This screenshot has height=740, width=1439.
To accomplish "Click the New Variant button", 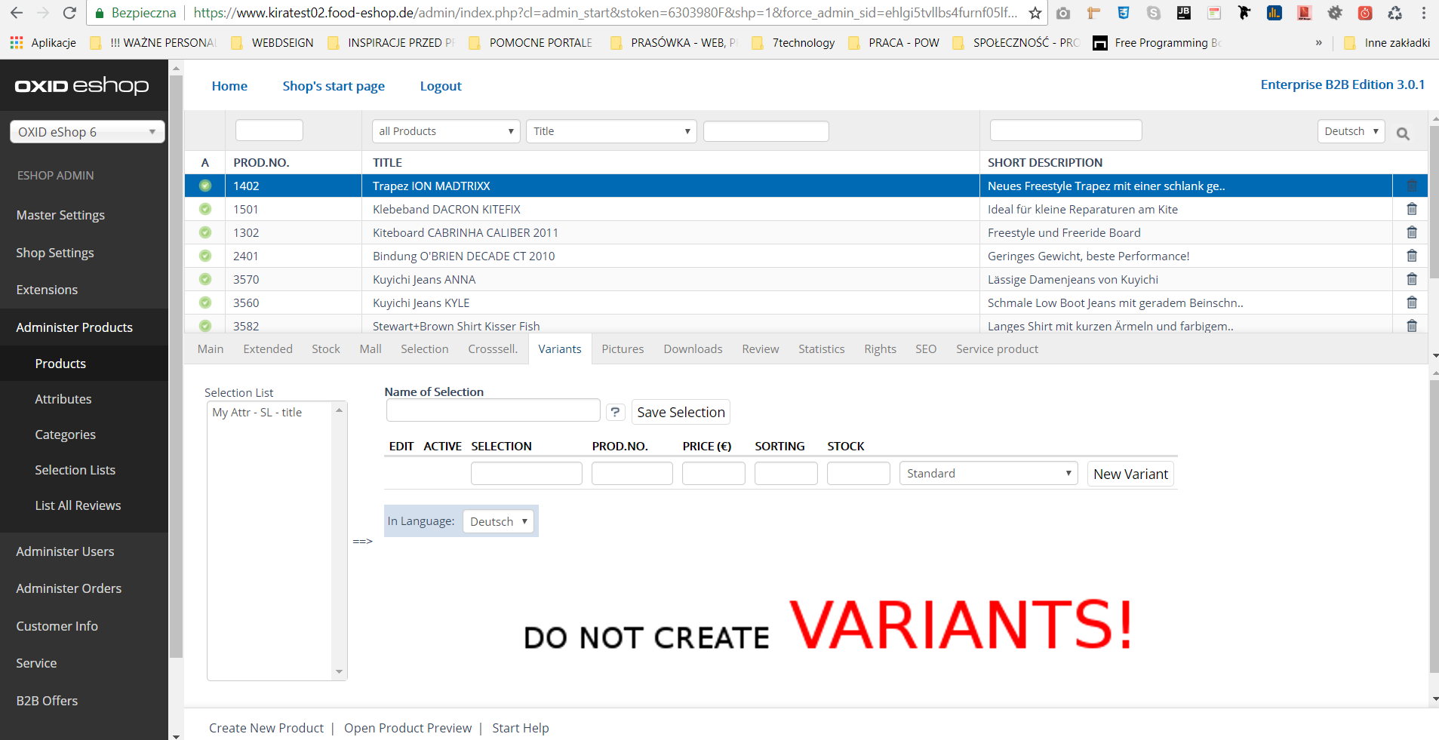I will click(x=1130, y=474).
